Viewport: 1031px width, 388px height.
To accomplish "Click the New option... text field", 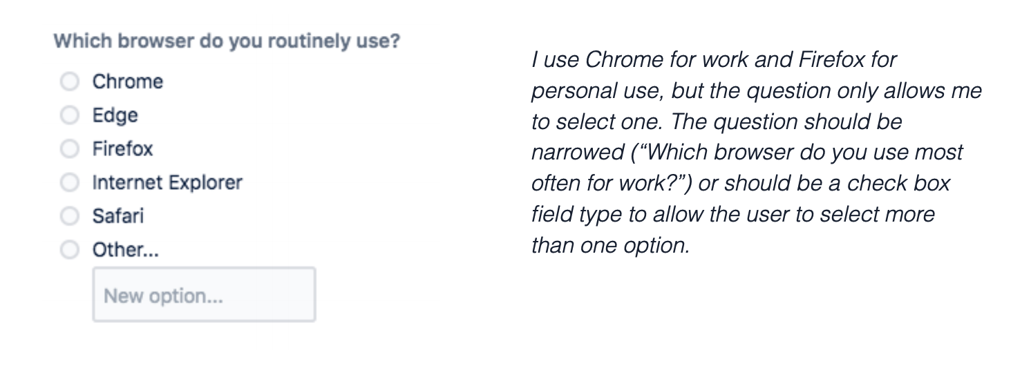I will (204, 295).
